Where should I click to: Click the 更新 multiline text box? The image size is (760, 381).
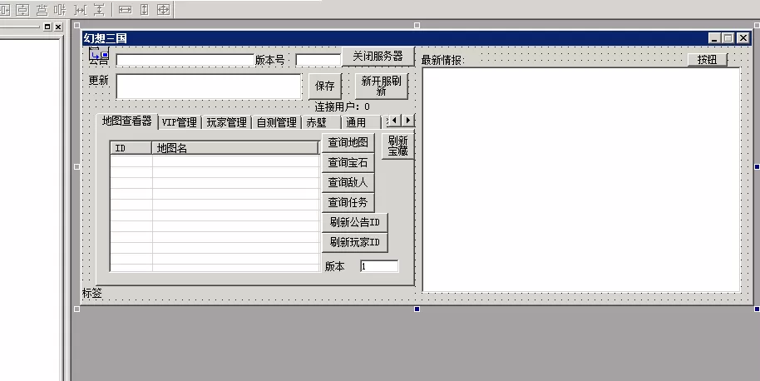click(209, 87)
